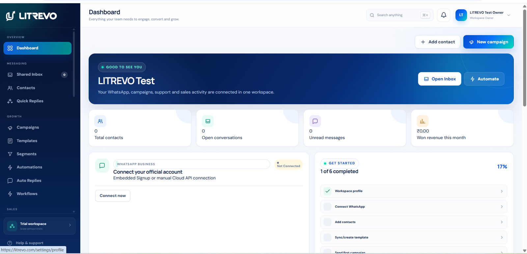Start a New campaign
527x254 pixels.
pyautogui.click(x=488, y=42)
